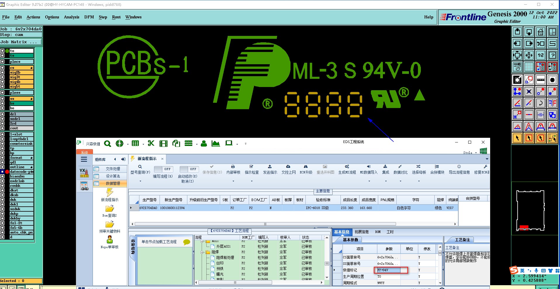Click the rotate arrow tool icon
This screenshot has width=560, height=289.
pos(541,103)
